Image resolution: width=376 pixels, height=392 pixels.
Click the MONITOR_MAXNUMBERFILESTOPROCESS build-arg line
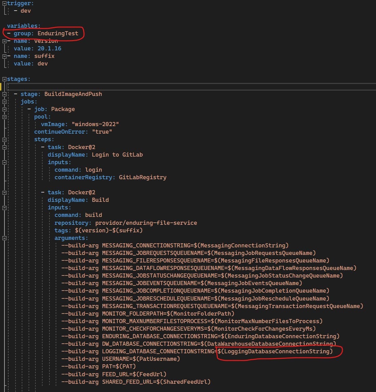[192, 321]
